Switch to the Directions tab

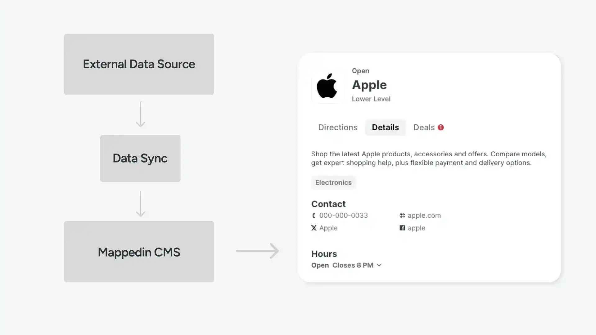click(x=338, y=127)
